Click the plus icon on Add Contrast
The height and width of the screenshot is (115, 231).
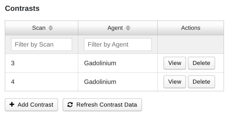[12, 105]
